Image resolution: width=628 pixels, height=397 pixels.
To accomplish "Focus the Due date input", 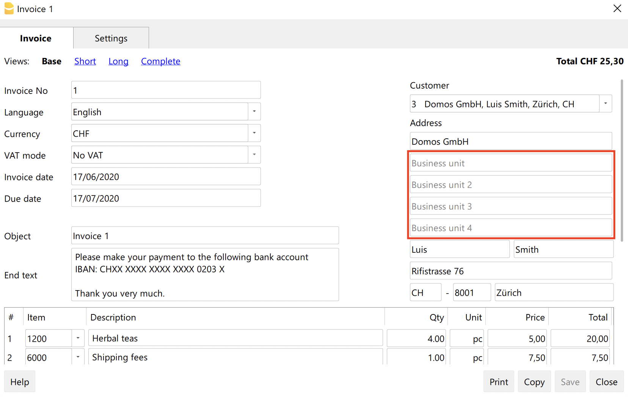I will [166, 198].
